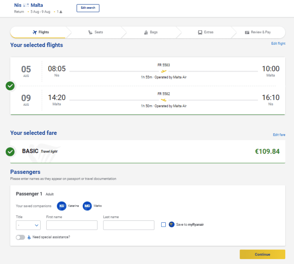Click the card icon in Review & Pay

point(247,32)
